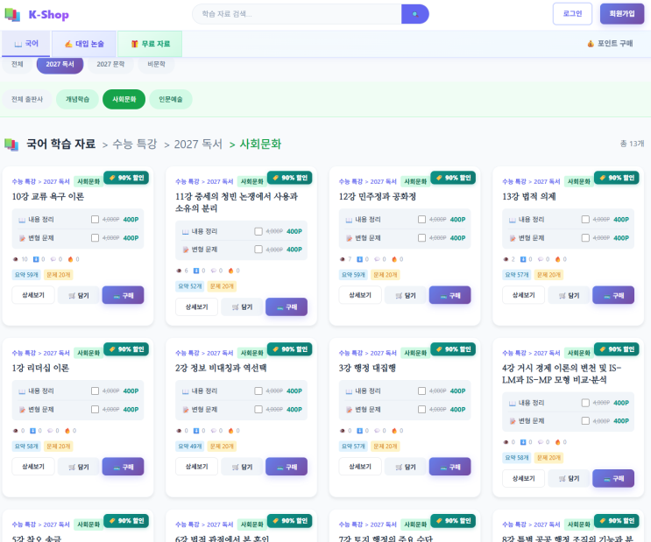Viewport: 651px width, 542px height.
Task: Click the 포인트 구매 money bag icon
Action: pos(591,43)
